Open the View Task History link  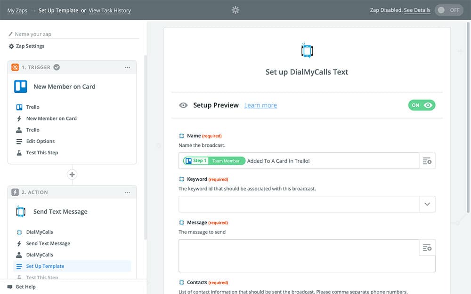click(110, 10)
